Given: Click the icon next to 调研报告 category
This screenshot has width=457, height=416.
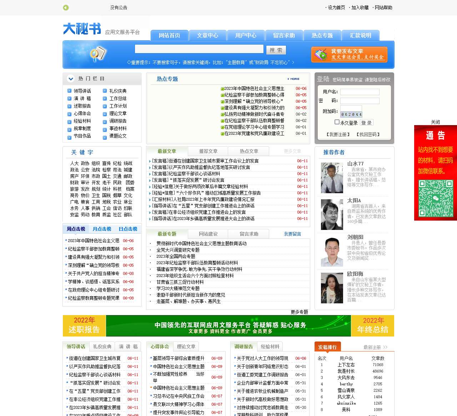Looking at the screenshot, I should tap(105, 122).
